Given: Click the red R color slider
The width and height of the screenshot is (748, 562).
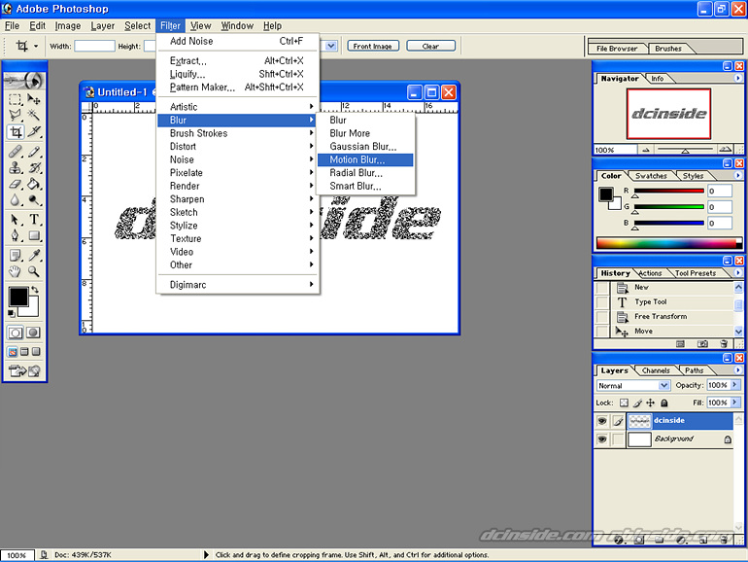Looking at the screenshot, I should pyautogui.click(x=668, y=191).
